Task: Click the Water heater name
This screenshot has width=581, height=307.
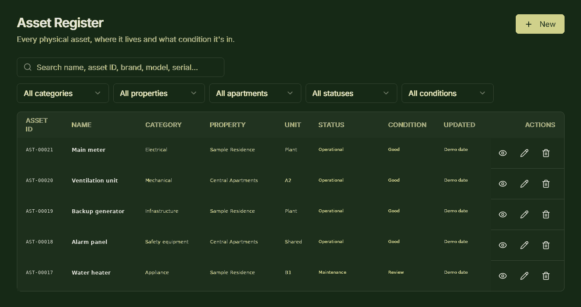Action: click(91, 272)
